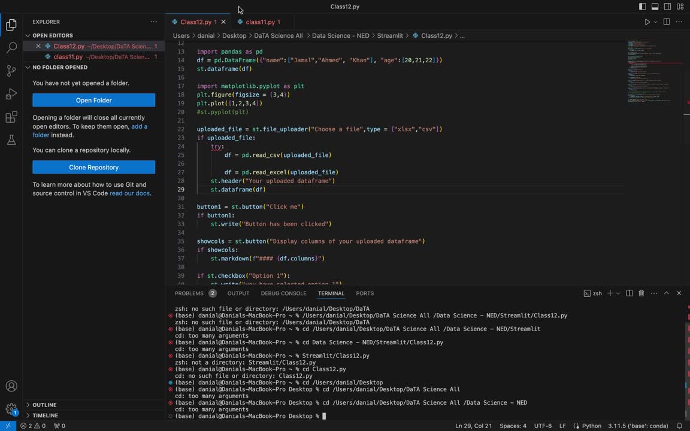Change encoding via 'UTF-8' status item
The width and height of the screenshot is (690, 431).
point(543,426)
